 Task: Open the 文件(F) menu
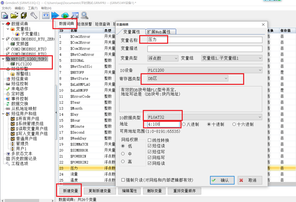[x=7, y=8]
